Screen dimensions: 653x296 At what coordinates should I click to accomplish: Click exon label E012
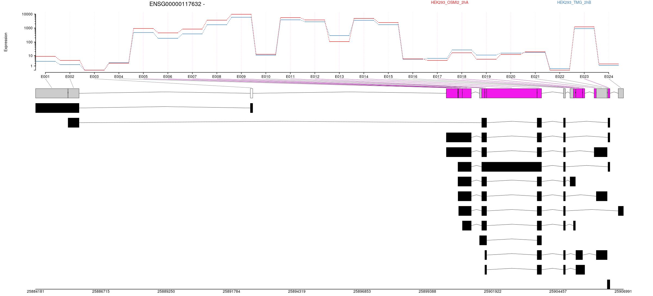coord(315,77)
